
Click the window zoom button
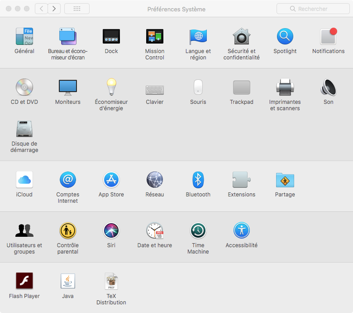pyautogui.click(x=27, y=9)
